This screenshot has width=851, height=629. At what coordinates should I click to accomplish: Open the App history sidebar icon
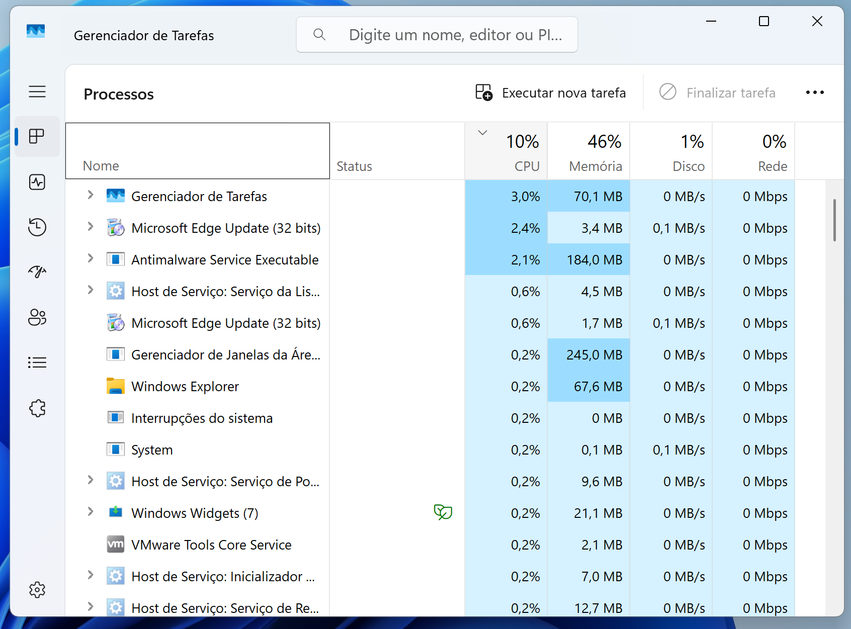(37, 227)
